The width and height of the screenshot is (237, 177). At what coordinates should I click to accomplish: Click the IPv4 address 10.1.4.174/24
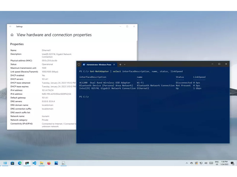point(48,90)
